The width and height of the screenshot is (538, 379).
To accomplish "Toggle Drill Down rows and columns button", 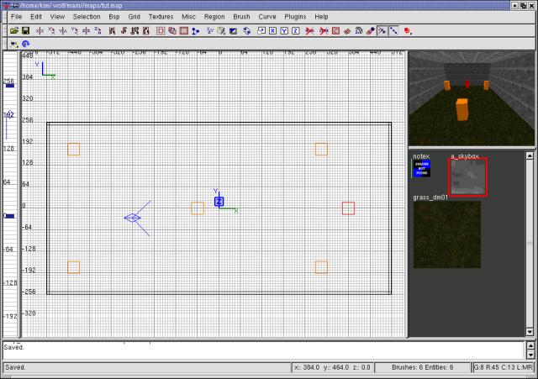I will (x=393, y=31).
